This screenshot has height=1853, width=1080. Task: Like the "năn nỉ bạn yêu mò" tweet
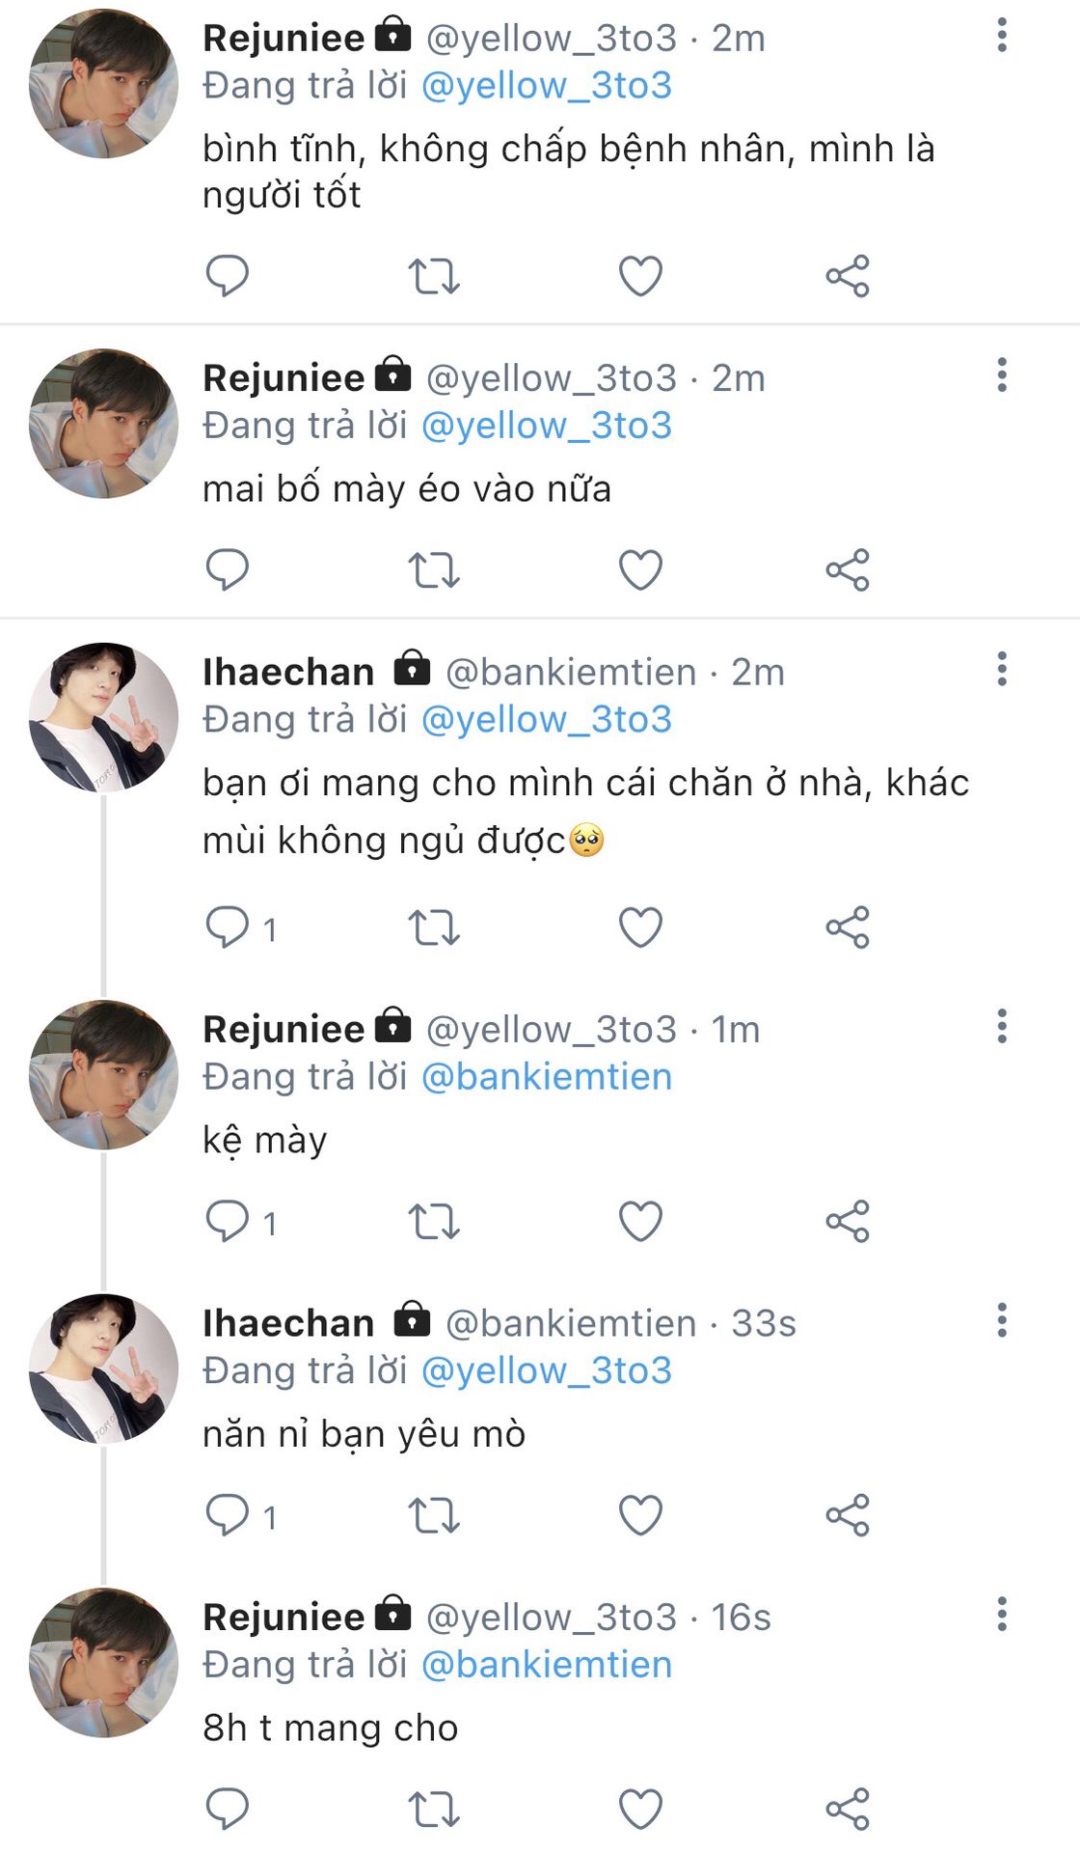pos(640,1514)
